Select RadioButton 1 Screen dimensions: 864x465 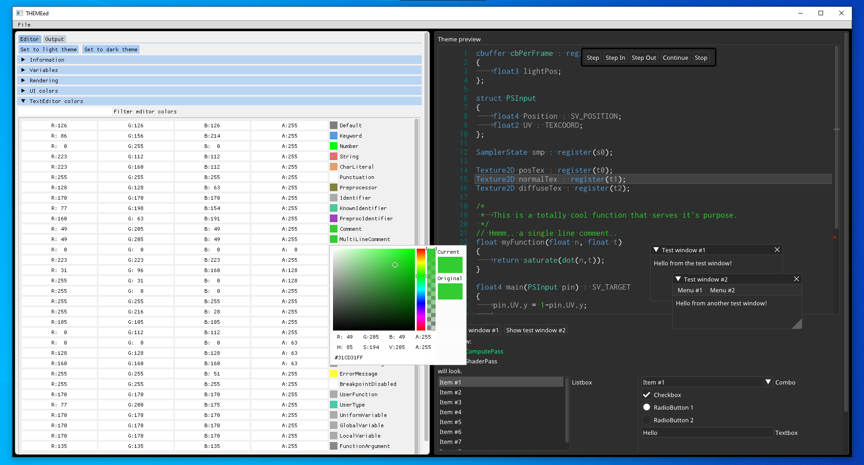tap(647, 407)
